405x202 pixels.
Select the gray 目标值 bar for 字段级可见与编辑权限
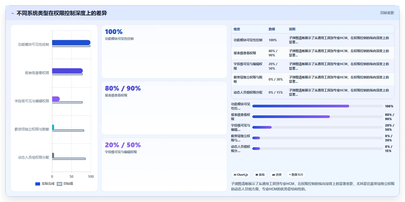67,102
